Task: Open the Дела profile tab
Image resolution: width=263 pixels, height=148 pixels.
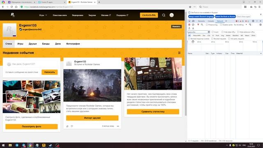Action: (x=58, y=44)
